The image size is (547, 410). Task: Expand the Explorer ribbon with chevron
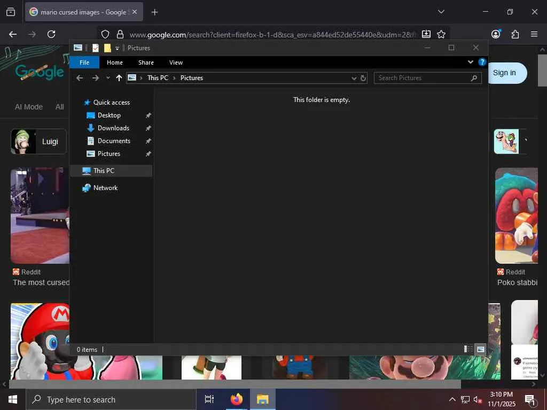point(470,62)
